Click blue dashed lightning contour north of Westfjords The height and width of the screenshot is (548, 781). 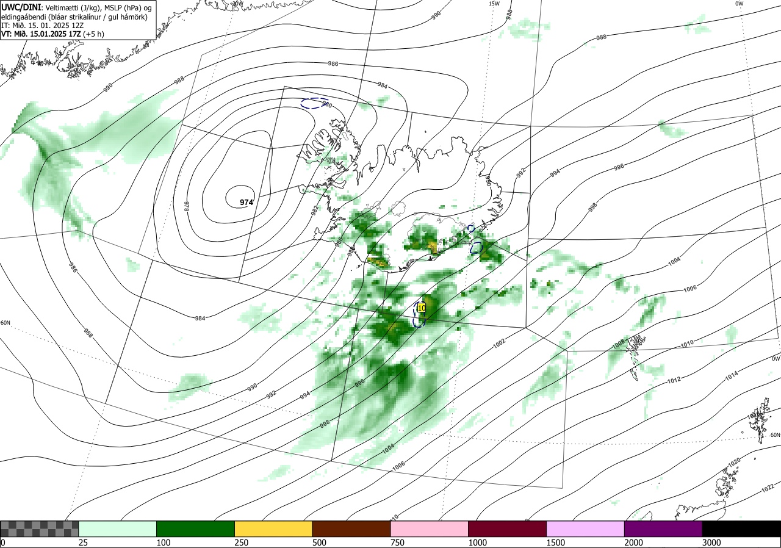pos(314,103)
